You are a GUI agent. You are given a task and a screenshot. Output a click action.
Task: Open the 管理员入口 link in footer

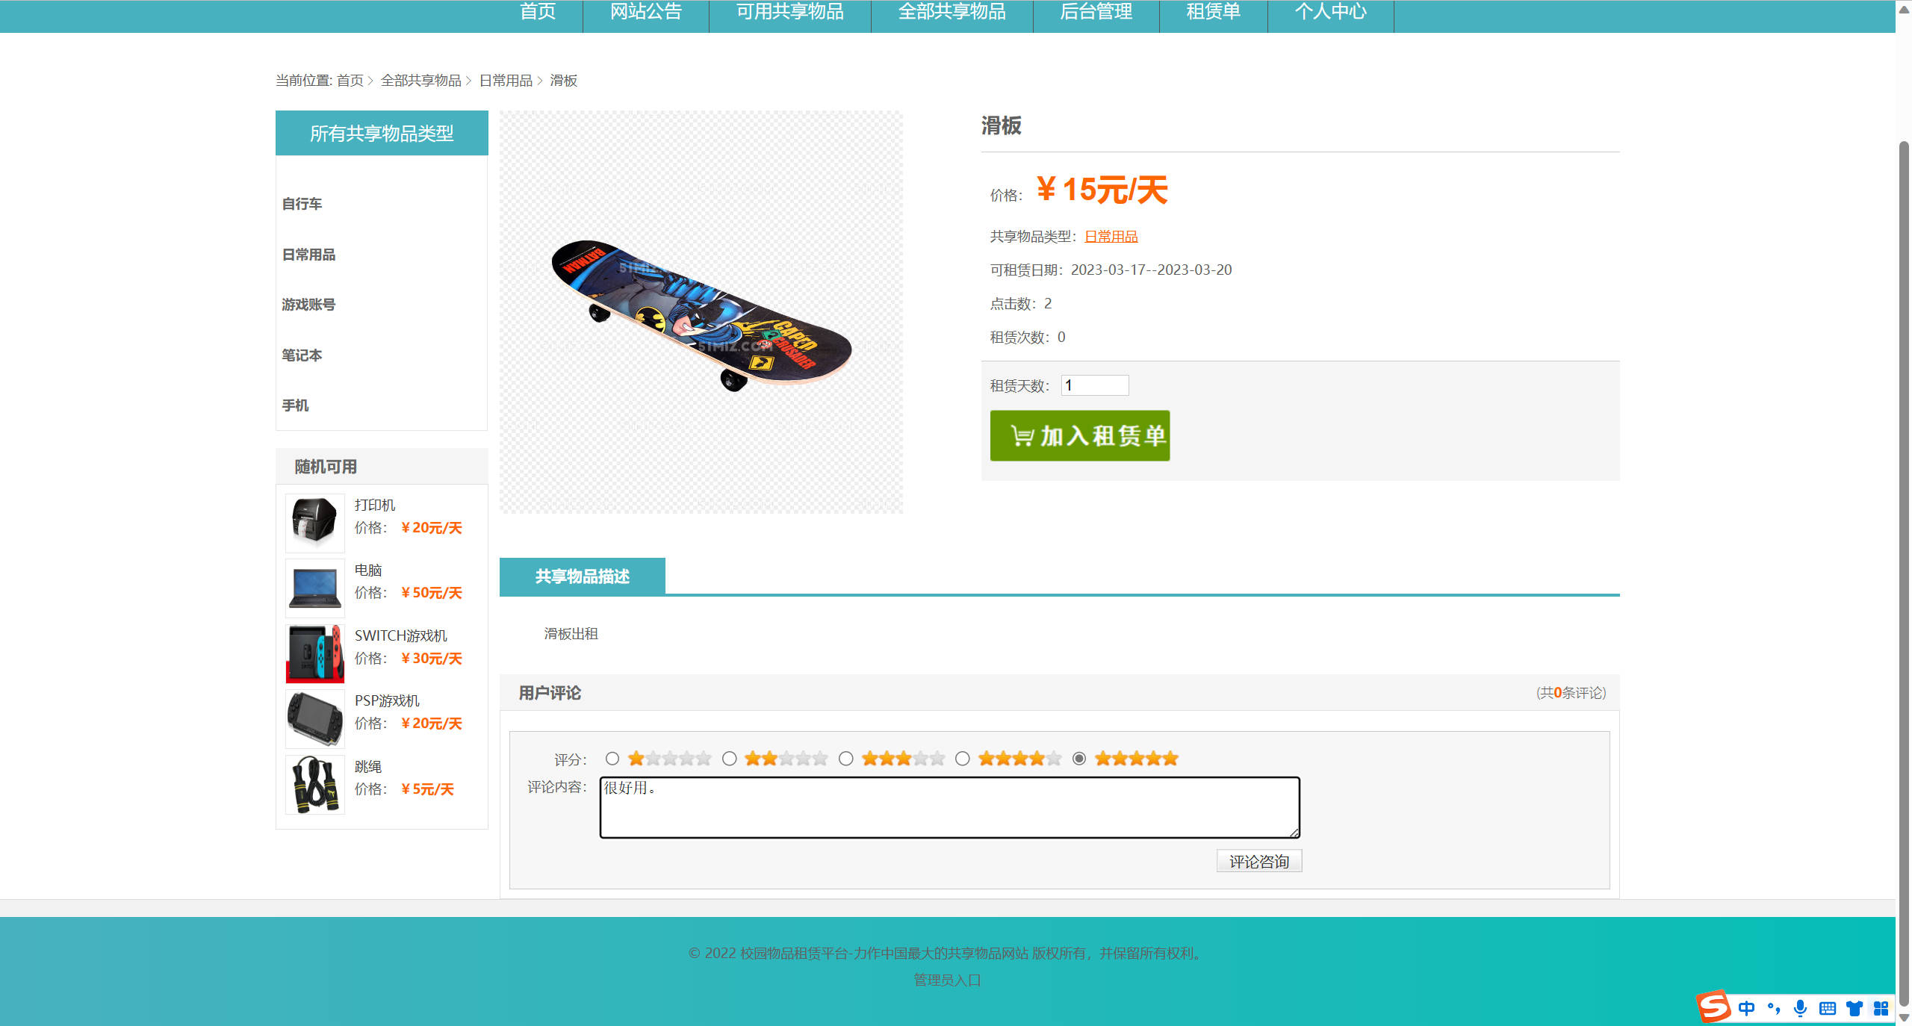point(946,980)
